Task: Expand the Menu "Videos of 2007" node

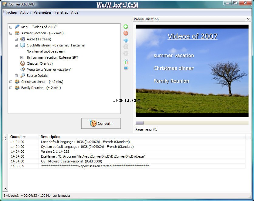Action: (x=11, y=27)
